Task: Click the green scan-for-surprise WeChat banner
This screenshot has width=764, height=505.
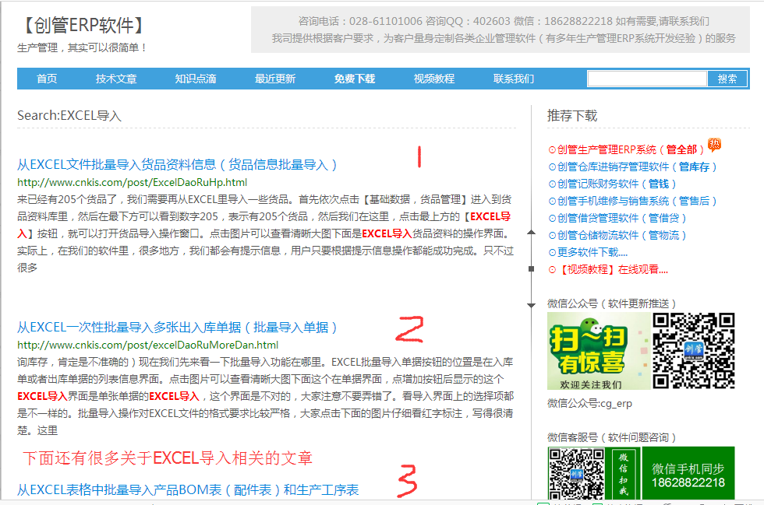Action: tap(598, 351)
